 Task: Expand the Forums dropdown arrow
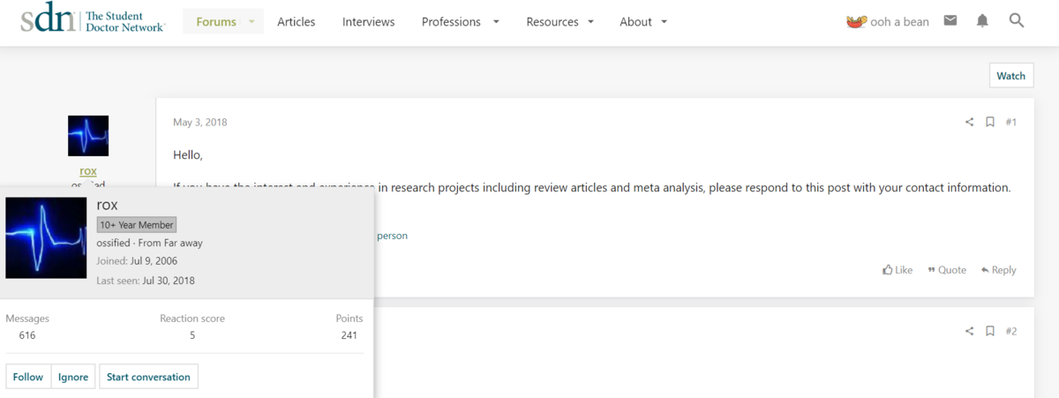(252, 21)
